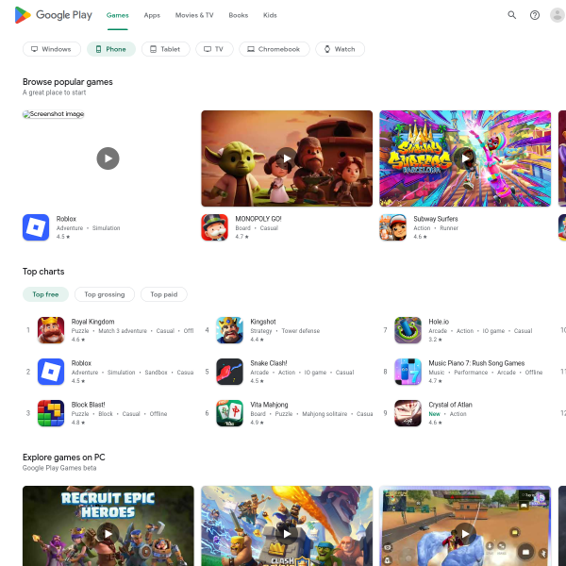Viewport: 566px width, 566px height.
Task: Play the Roblox preview video
Action: click(x=108, y=158)
